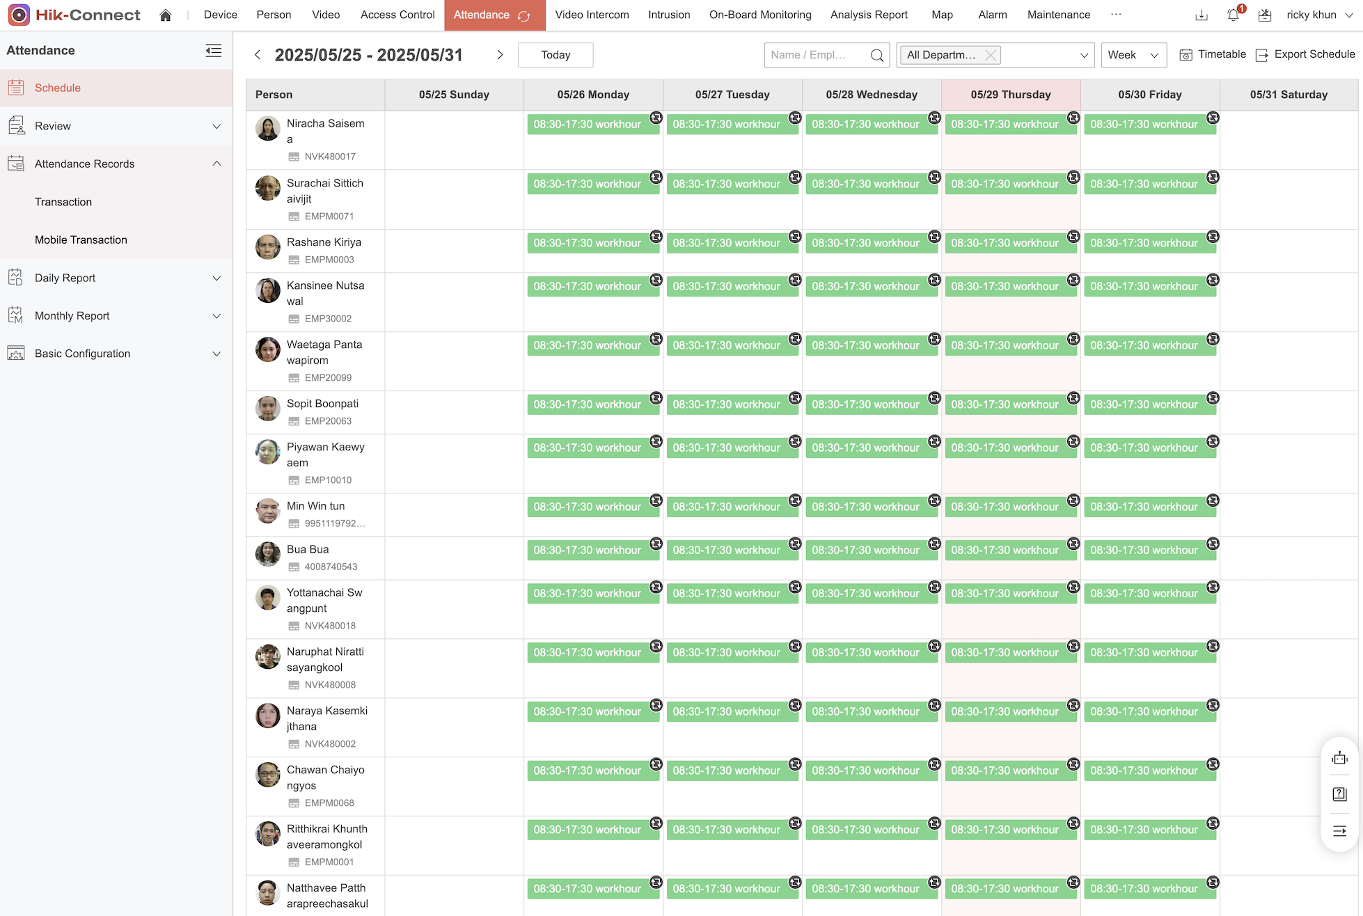Click the Review sidebar icon
1363x916 pixels.
pyautogui.click(x=16, y=126)
